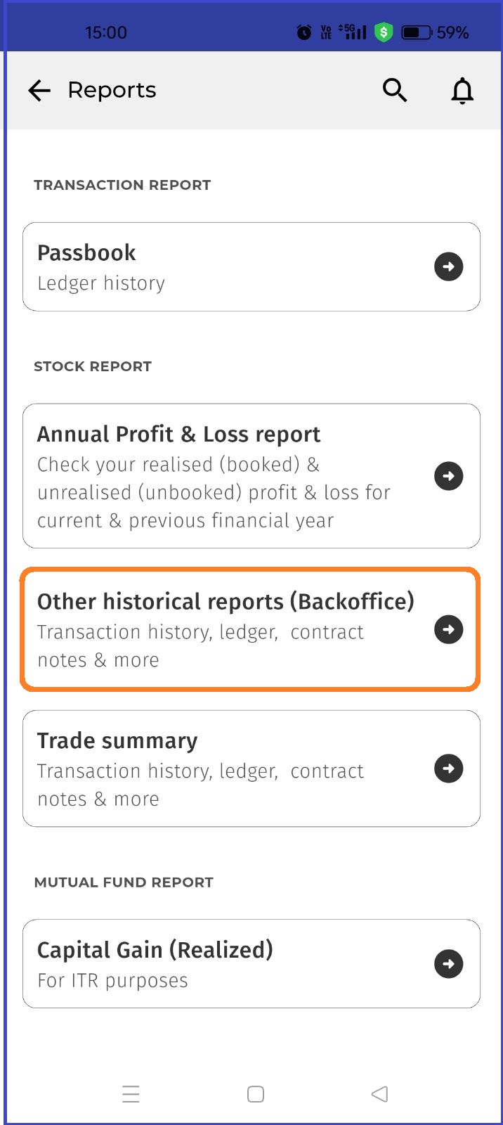Image resolution: width=503 pixels, height=1125 pixels.
Task: Tap the green shield dollar status icon
Action: coord(384,32)
